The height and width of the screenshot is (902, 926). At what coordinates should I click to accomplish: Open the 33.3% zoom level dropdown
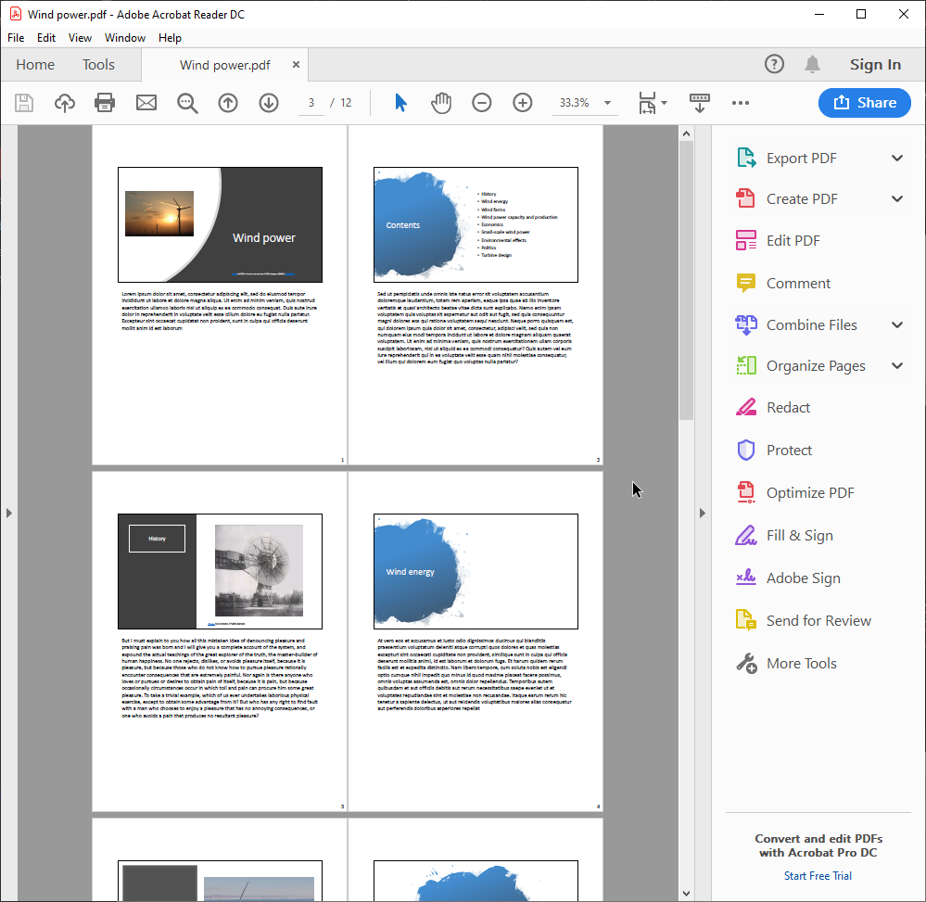(x=608, y=103)
